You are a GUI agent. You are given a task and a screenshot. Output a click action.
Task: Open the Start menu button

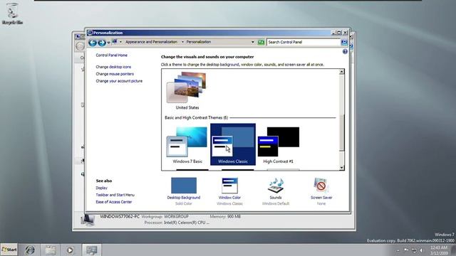click(9, 250)
